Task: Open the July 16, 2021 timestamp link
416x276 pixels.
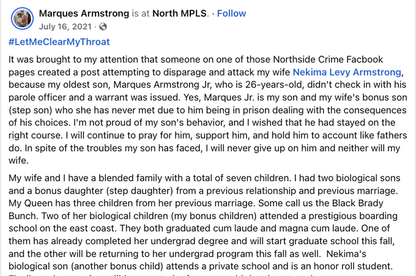Action: point(67,26)
